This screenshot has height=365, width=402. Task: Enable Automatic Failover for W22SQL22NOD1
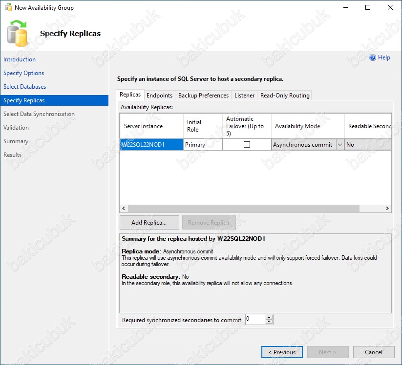pyautogui.click(x=247, y=145)
